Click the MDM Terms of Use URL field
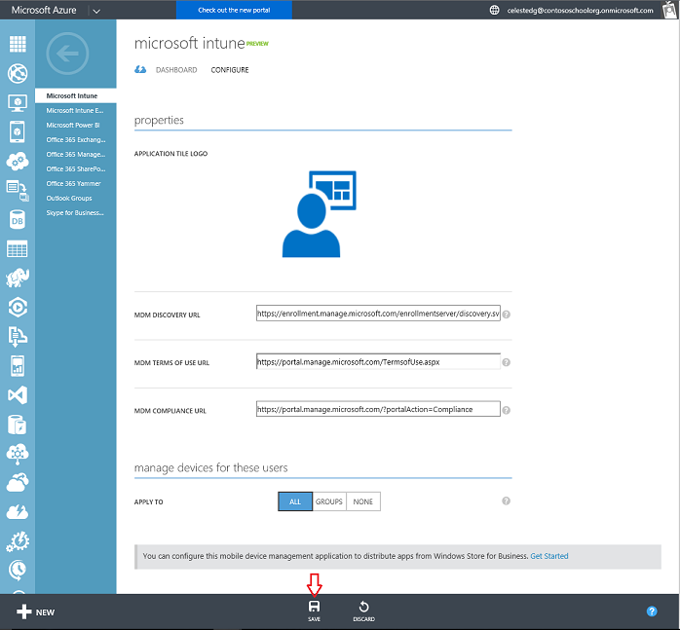680x630 pixels. (x=378, y=361)
